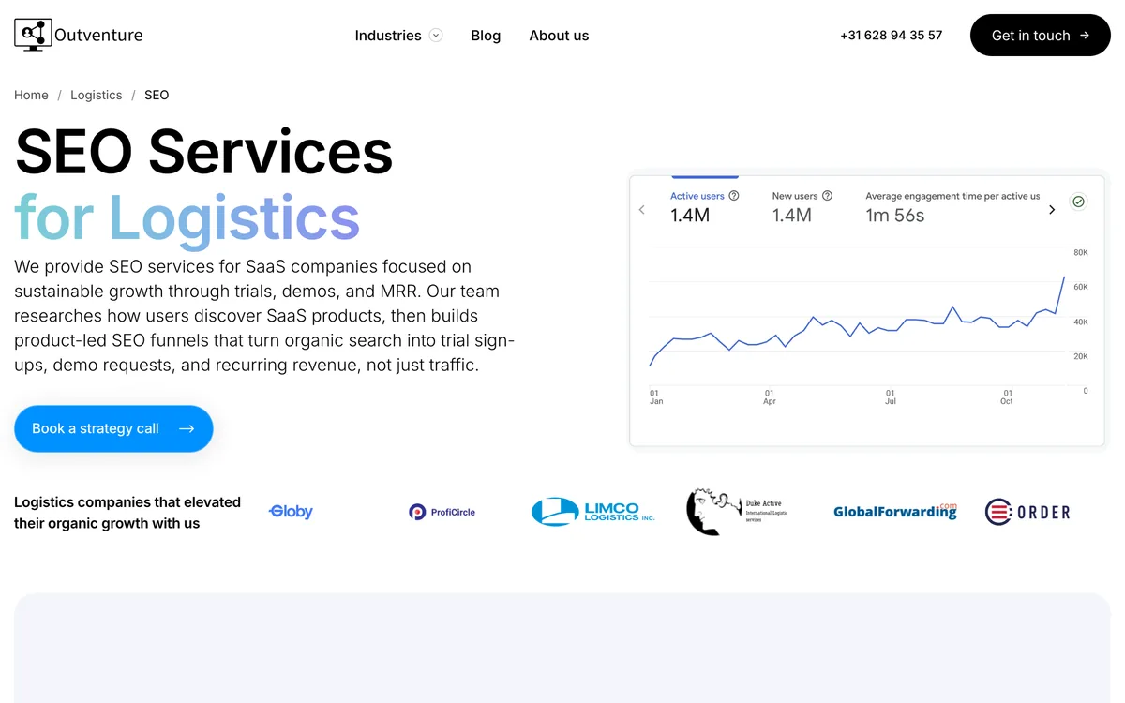
Task: Open the ProfiCircle client logo
Action: 442,512
